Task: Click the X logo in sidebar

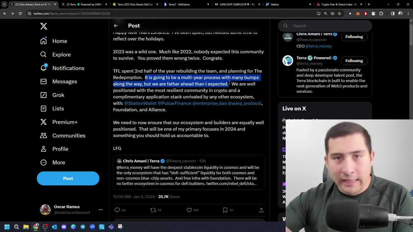Action: click(x=44, y=26)
